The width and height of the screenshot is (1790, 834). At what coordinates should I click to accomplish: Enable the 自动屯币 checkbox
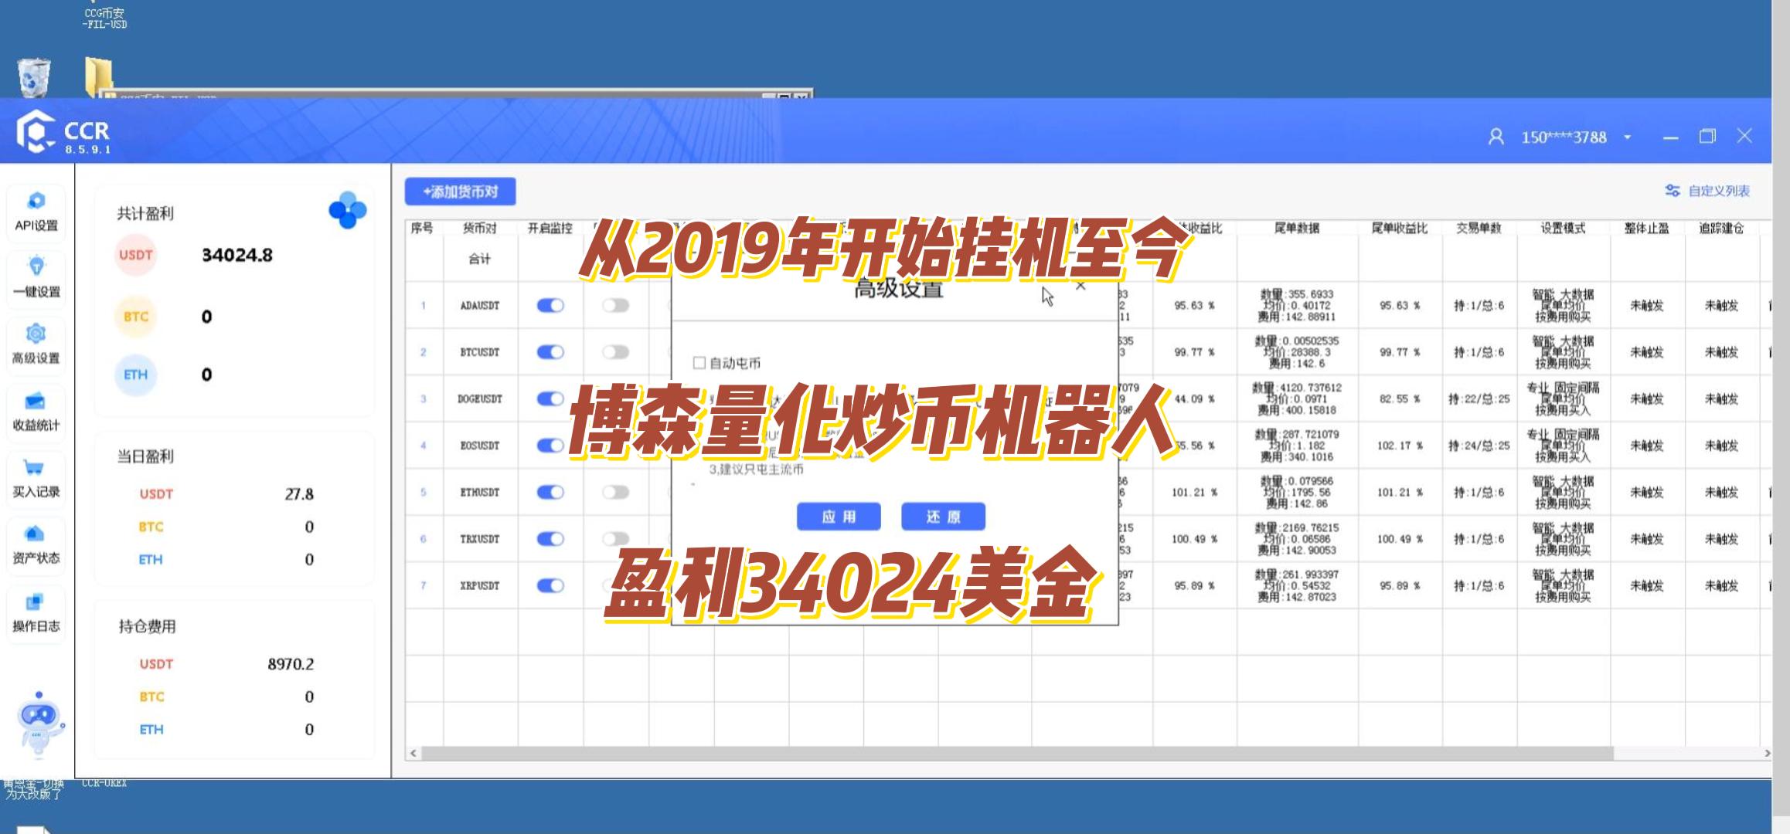point(699,363)
